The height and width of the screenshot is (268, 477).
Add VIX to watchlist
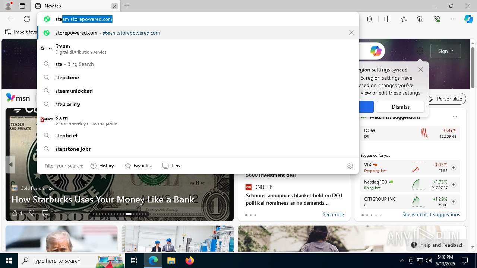click(454, 167)
